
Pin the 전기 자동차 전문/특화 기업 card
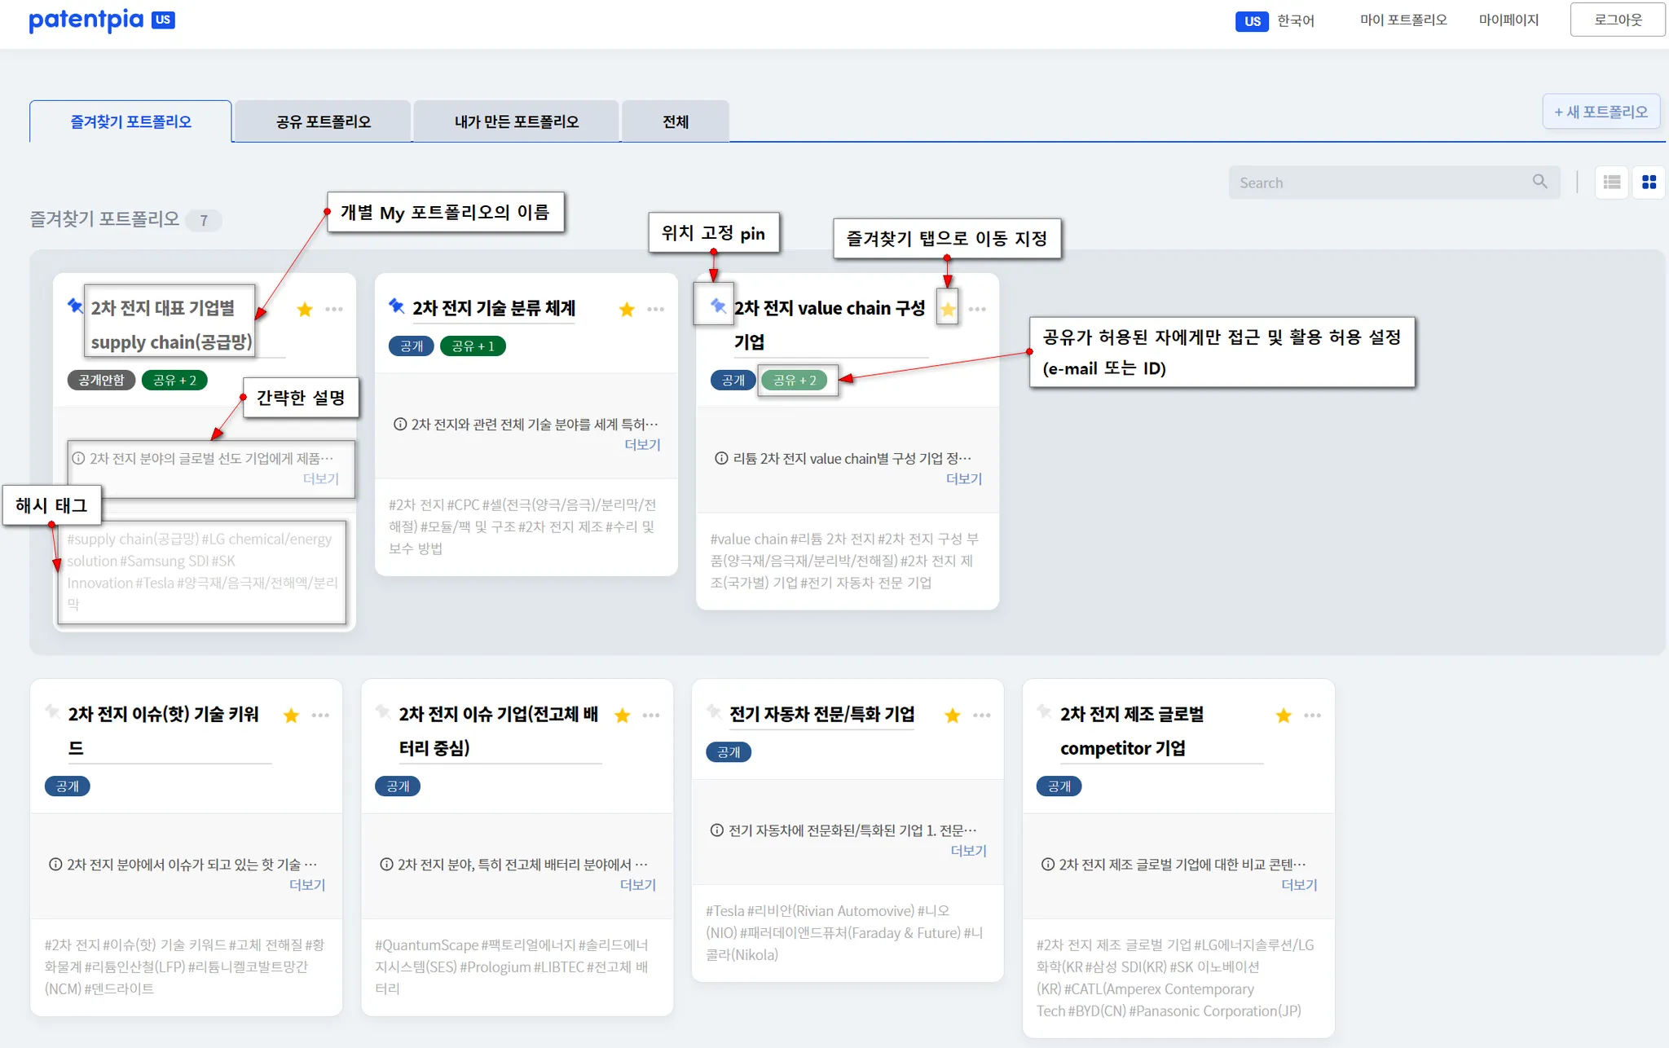[x=714, y=711]
